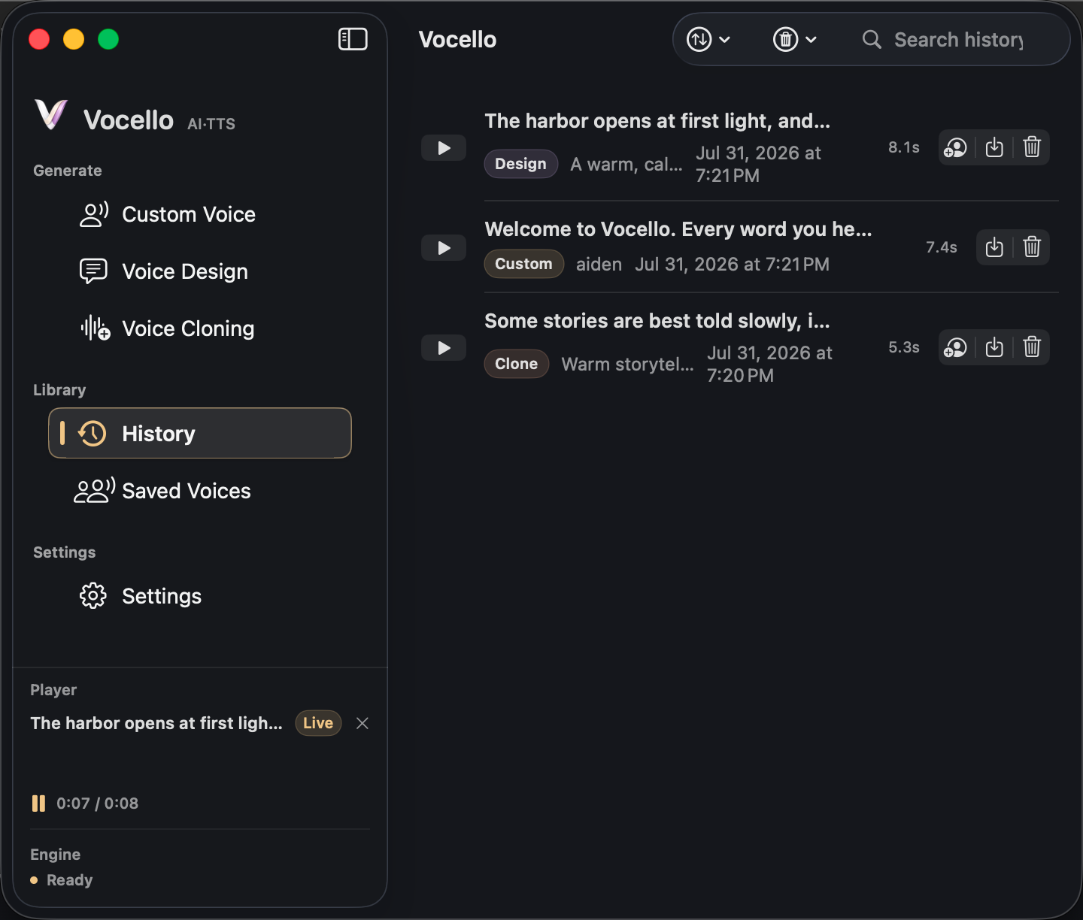Image resolution: width=1083 pixels, height=920 pixels.
Task: Play the 'Some stories are best told' entry
Action: tap(444, 348)
